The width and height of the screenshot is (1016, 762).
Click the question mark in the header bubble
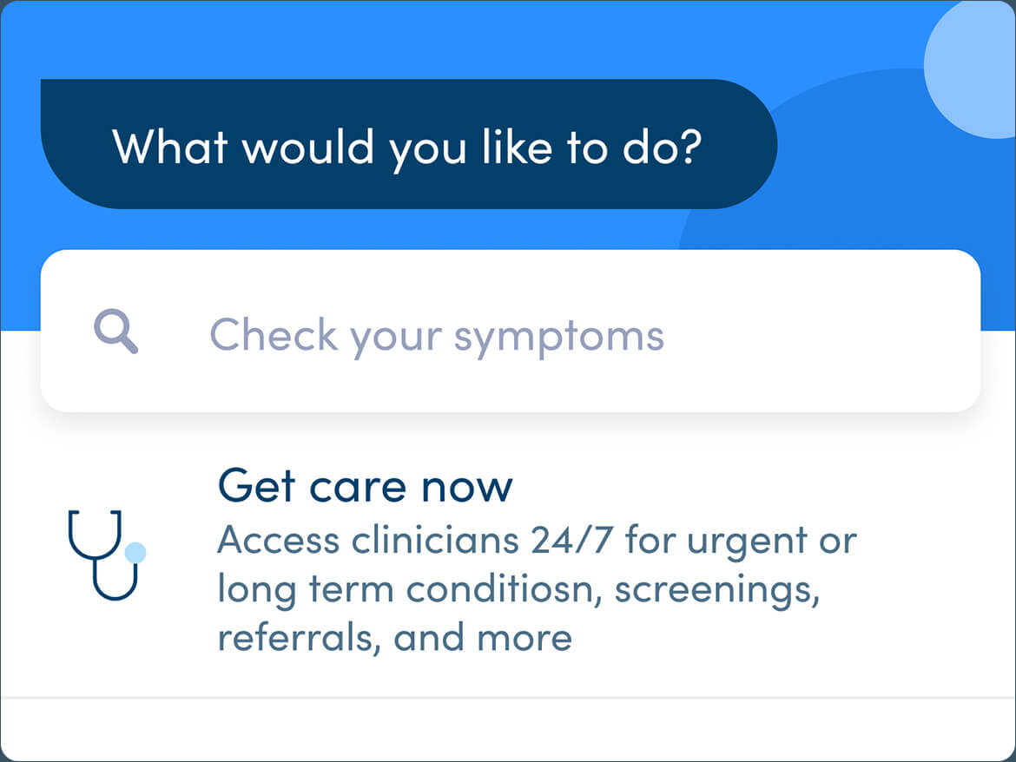coord(685,147)
